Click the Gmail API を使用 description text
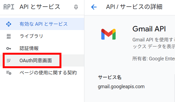Screen dimensions: 175x102 pos(154,43)
